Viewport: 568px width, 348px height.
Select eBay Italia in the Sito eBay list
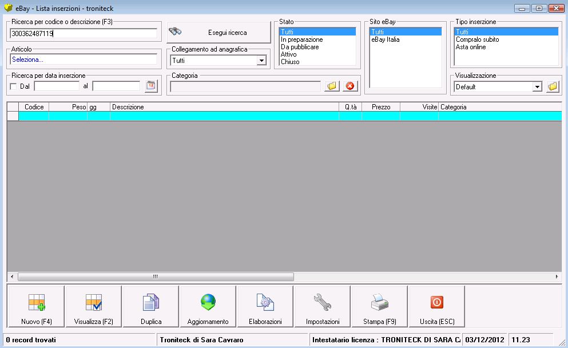pyautogui.click(x=406, y=39)
